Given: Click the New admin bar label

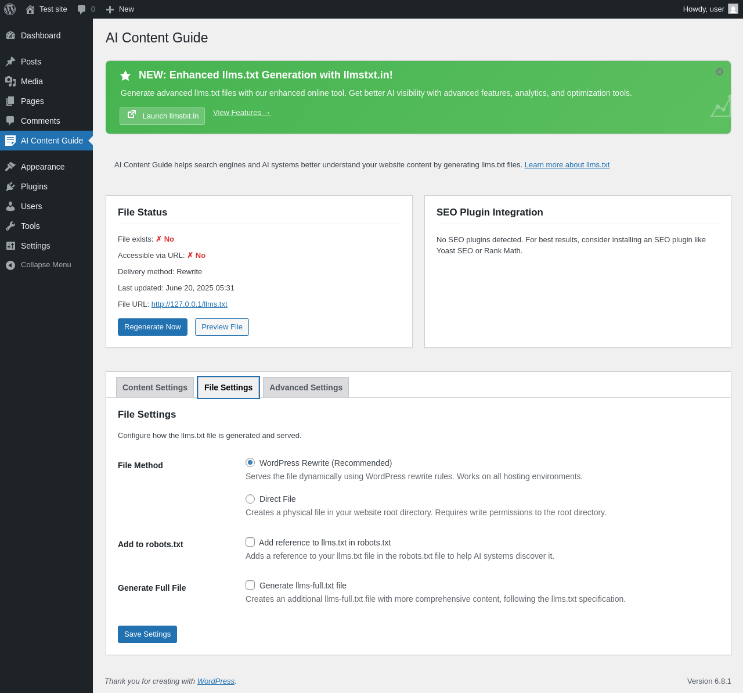Looking at the screenshot, I should (127, 9).
